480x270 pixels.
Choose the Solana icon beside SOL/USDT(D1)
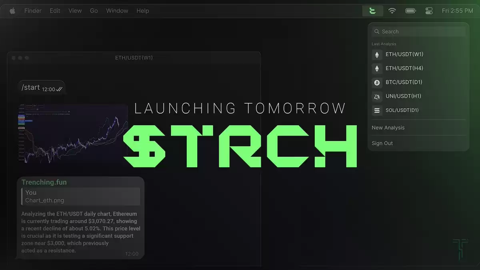tap(377, 110)
